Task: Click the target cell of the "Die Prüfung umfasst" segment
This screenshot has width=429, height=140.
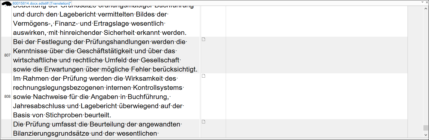Action: 317,129
